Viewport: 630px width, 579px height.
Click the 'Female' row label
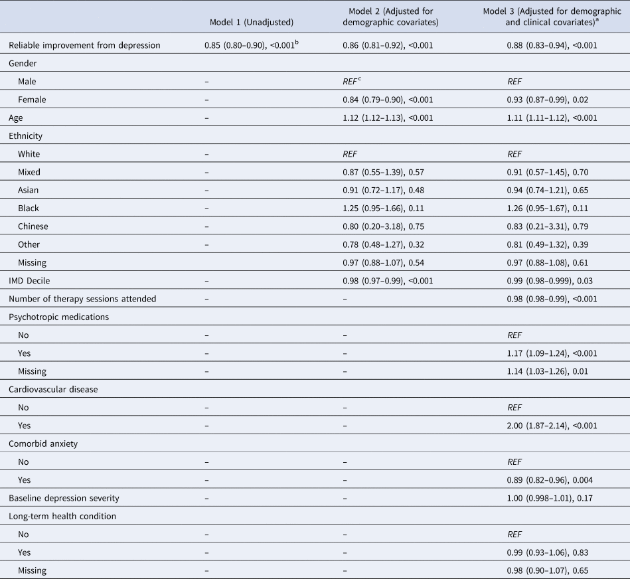[32, 100]
